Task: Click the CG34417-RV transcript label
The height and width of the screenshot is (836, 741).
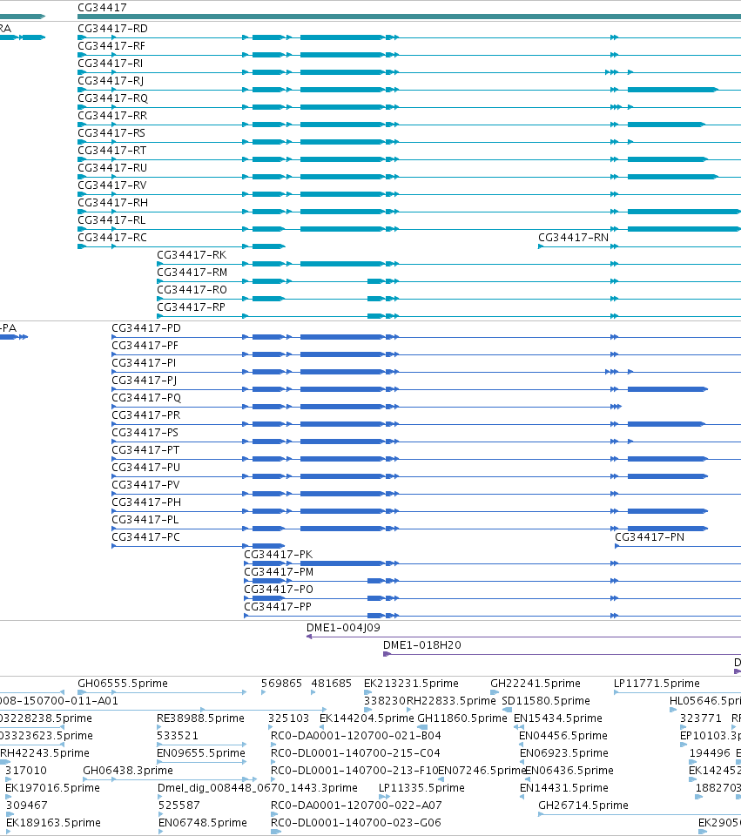Action: point(112,185)
